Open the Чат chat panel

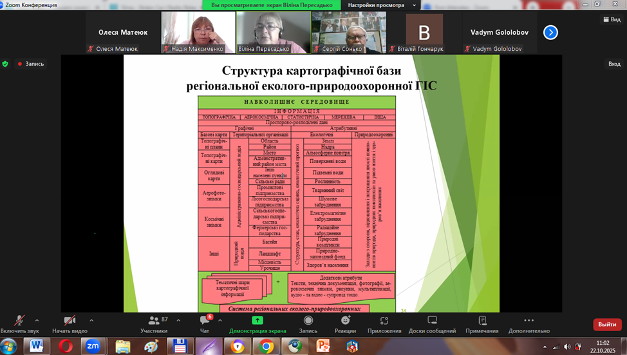(x=205, y=321)
